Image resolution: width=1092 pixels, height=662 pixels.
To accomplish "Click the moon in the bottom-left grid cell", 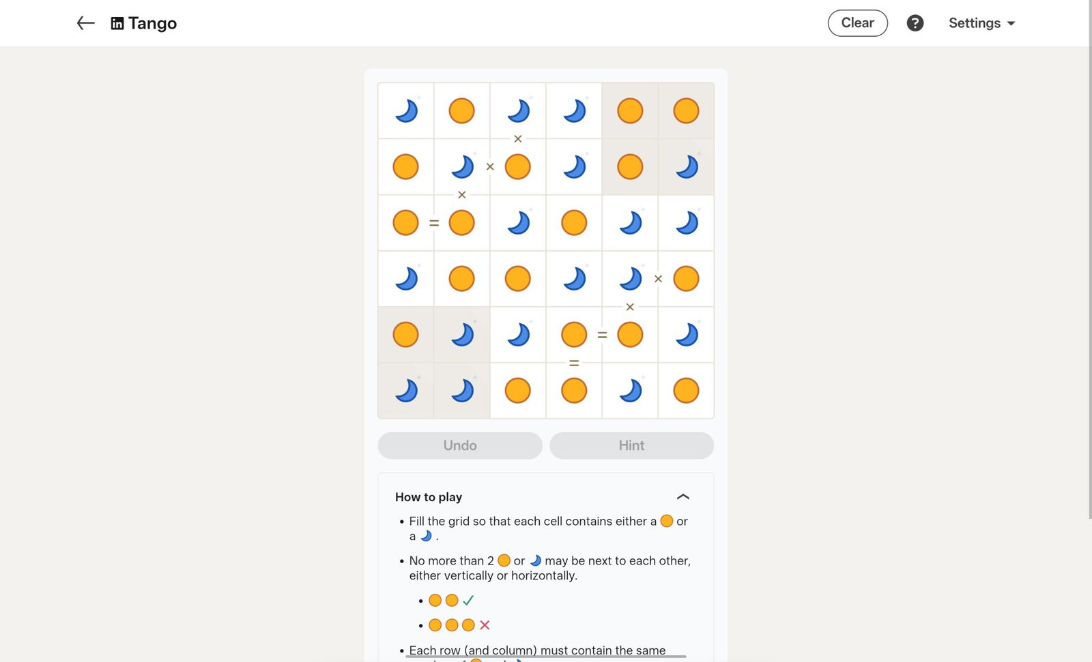I will coord(406,391).
